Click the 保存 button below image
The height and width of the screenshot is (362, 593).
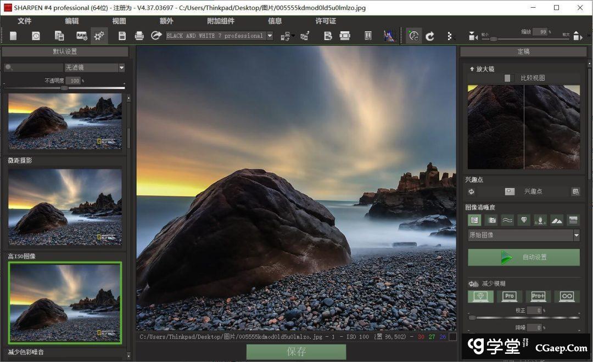point(296,352)
